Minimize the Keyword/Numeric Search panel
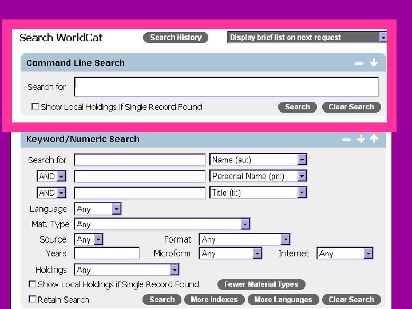The height and width of the screenshot is (309, 412). pos(346,140)
